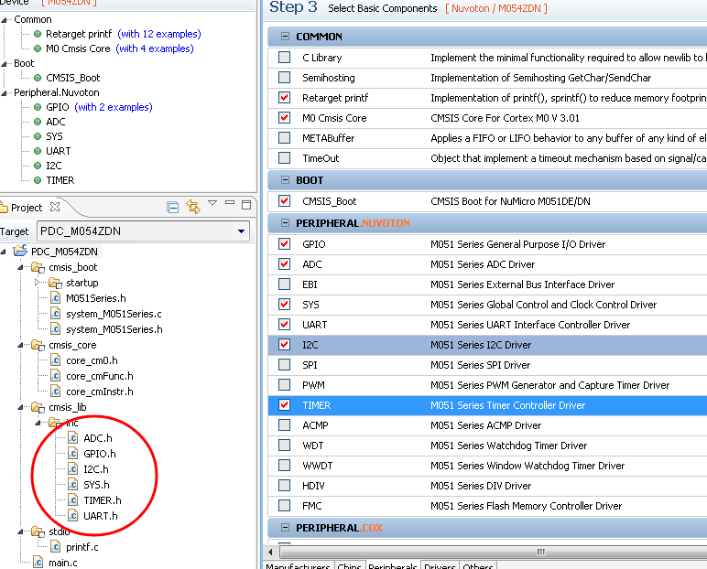The width and height of the screenshot is (707, 569).
Task: Enable the EBI driver checkbox
Action: pos(285,284)
